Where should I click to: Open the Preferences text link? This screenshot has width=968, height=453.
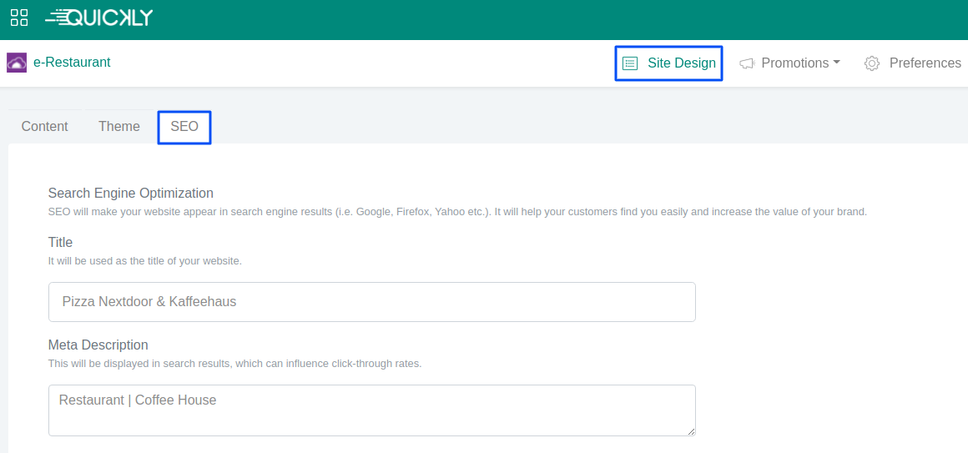click(x=925, y=63)
